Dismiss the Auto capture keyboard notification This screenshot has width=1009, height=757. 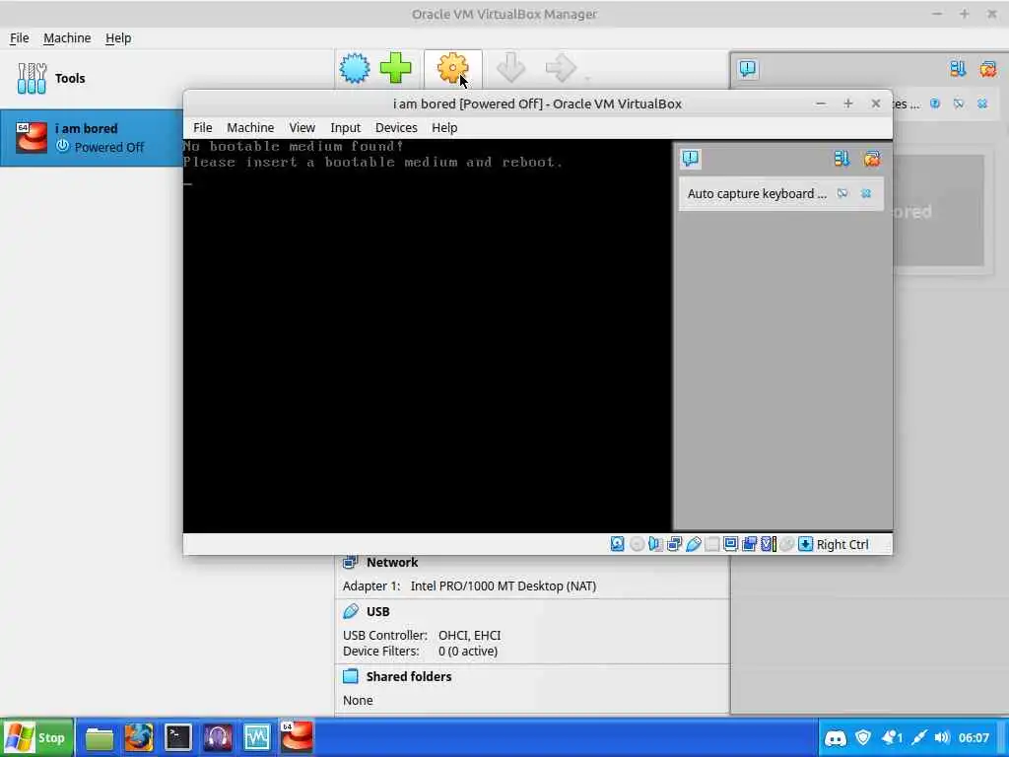click(866, 194)
